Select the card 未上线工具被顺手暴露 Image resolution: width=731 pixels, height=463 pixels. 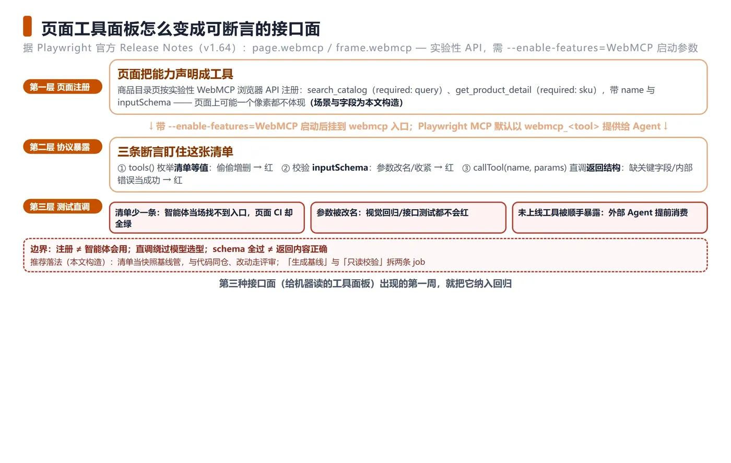610,218
